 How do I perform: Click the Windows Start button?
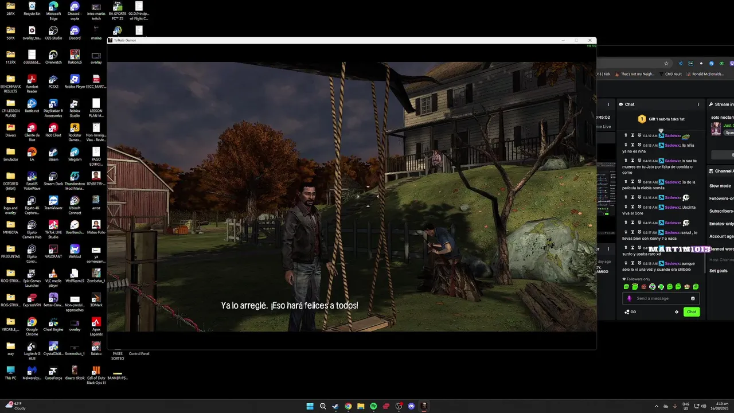[310, 406]
